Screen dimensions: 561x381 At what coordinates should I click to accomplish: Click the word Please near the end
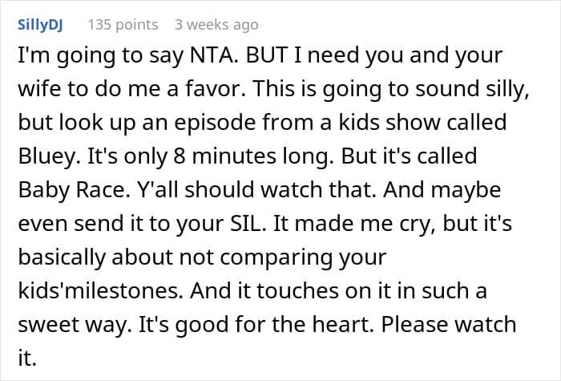414,324
